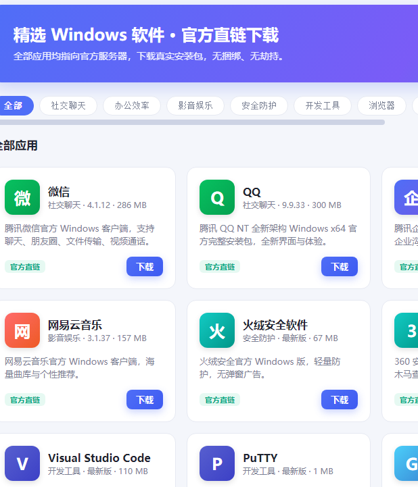Download 微信 with its 下载 button

click(x=145, y=267)
